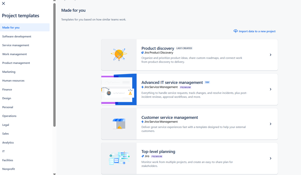
Task: Click Advanced IT service management thumbnail
Action: pyautogui.click(x=119, y=89)
